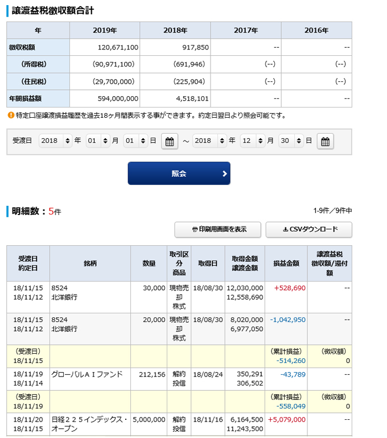Click the orange notice icon before 特定口座譲渡損益履歴

11,115
